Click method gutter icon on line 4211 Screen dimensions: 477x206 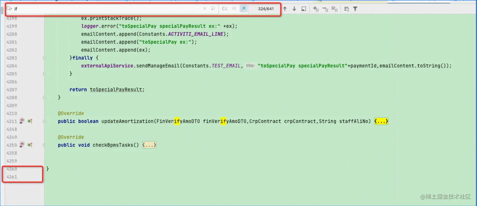tap(22, 121)
